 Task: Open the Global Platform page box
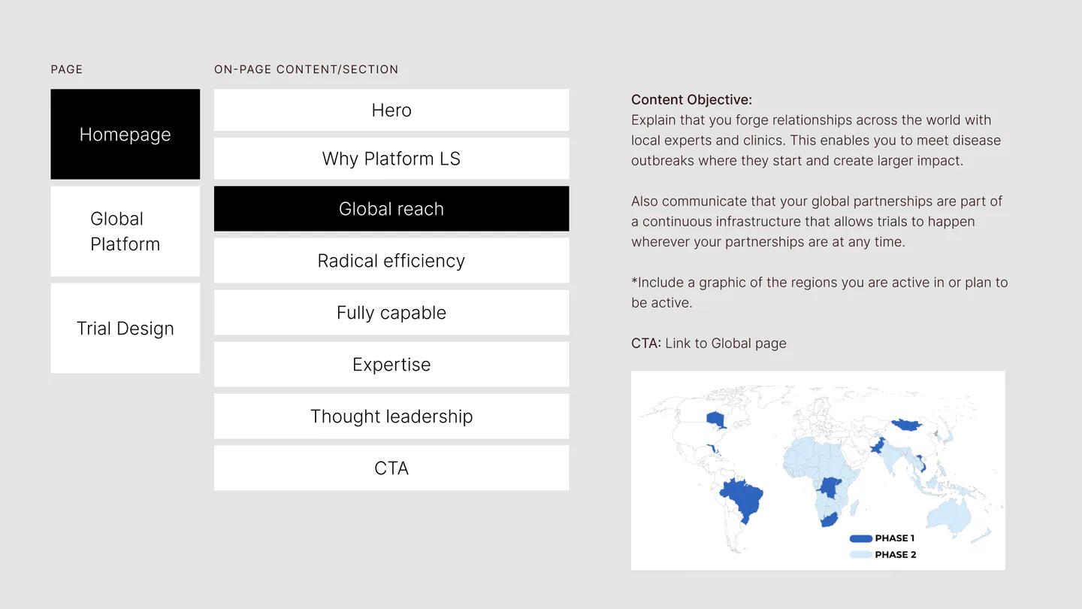125,231
